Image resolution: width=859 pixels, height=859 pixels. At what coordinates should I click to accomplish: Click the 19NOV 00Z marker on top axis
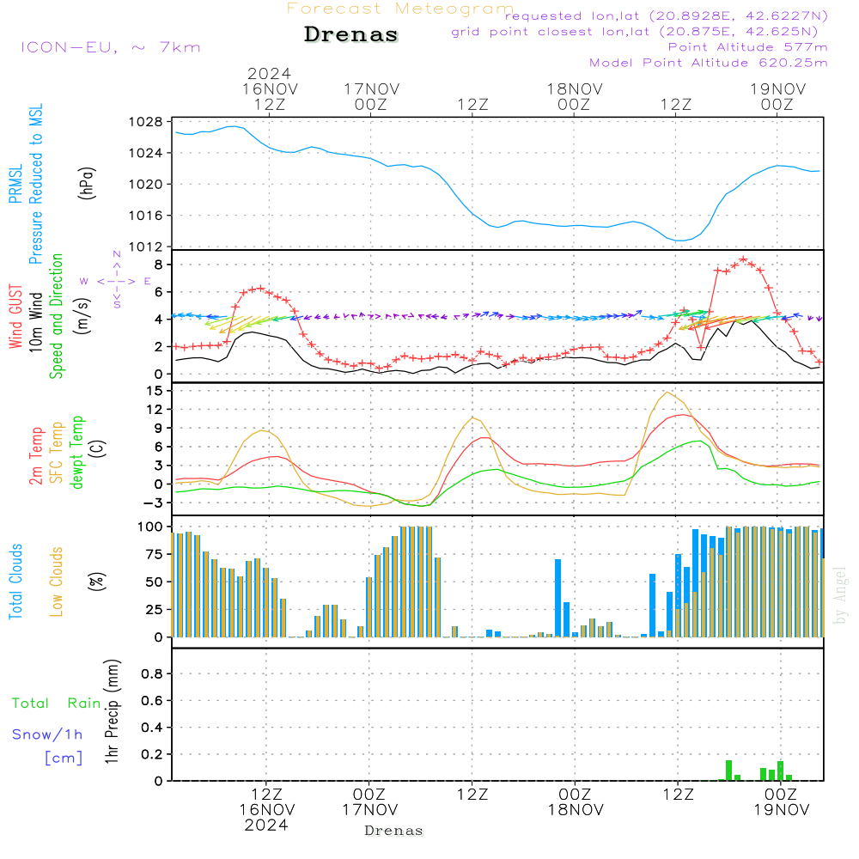click(x=777, y=95)
